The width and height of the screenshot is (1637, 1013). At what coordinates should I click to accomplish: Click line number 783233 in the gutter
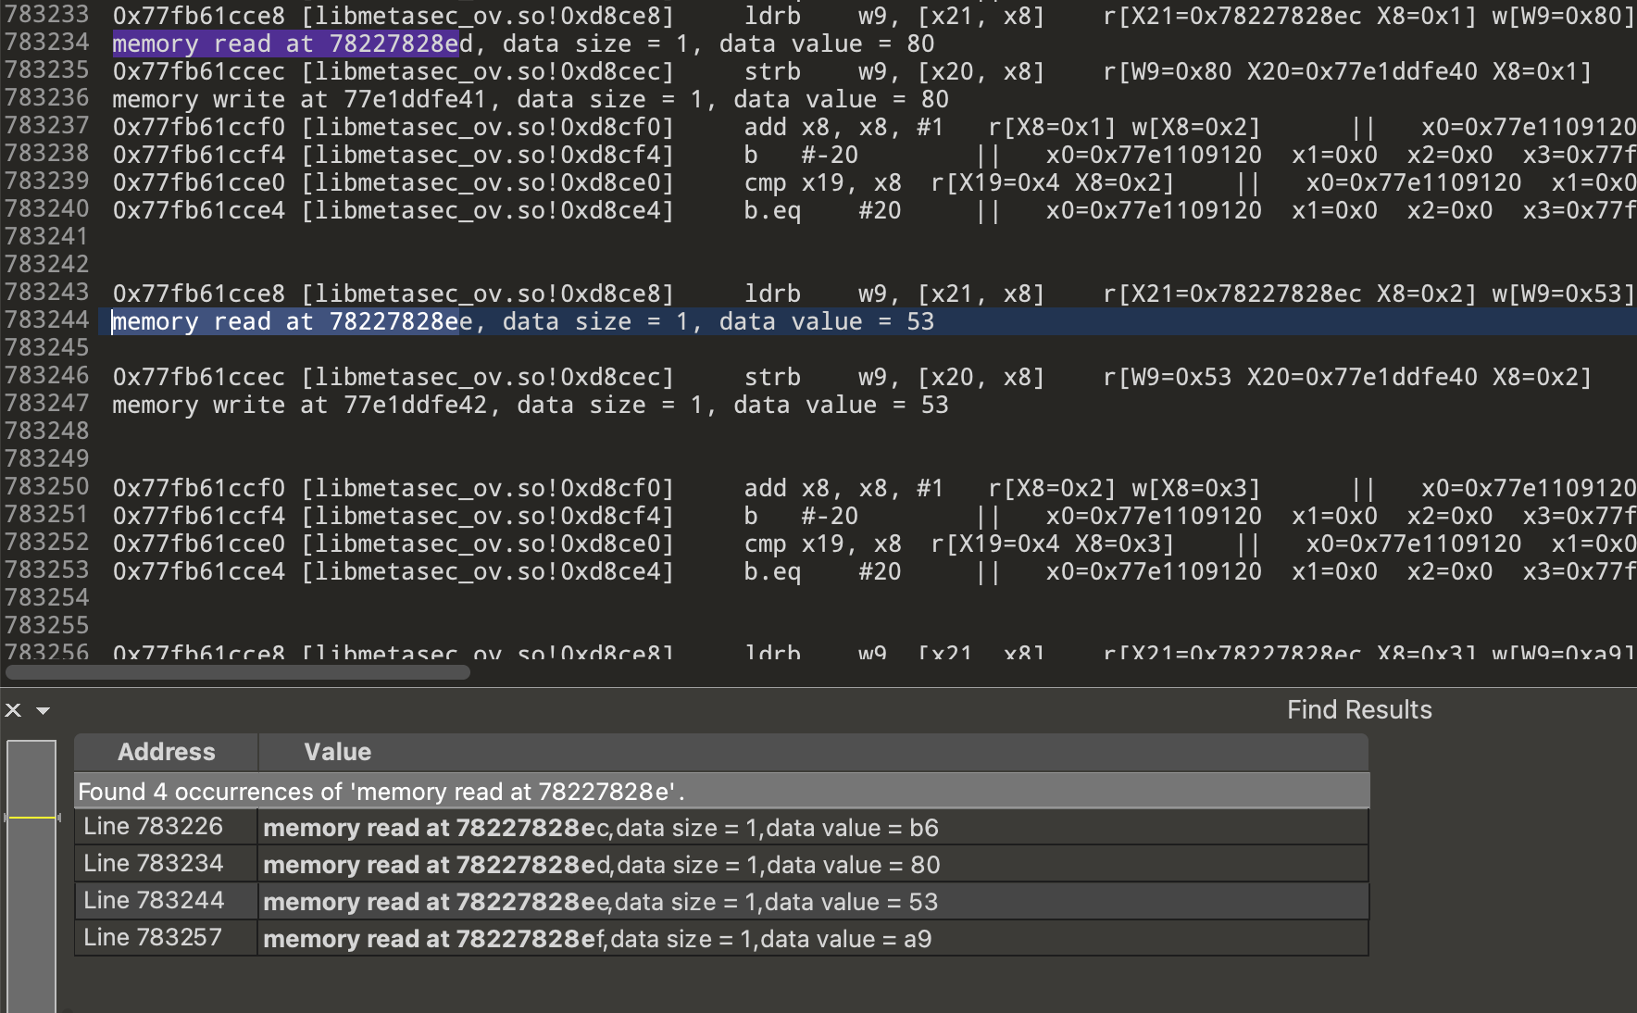(x=46, y=15)
